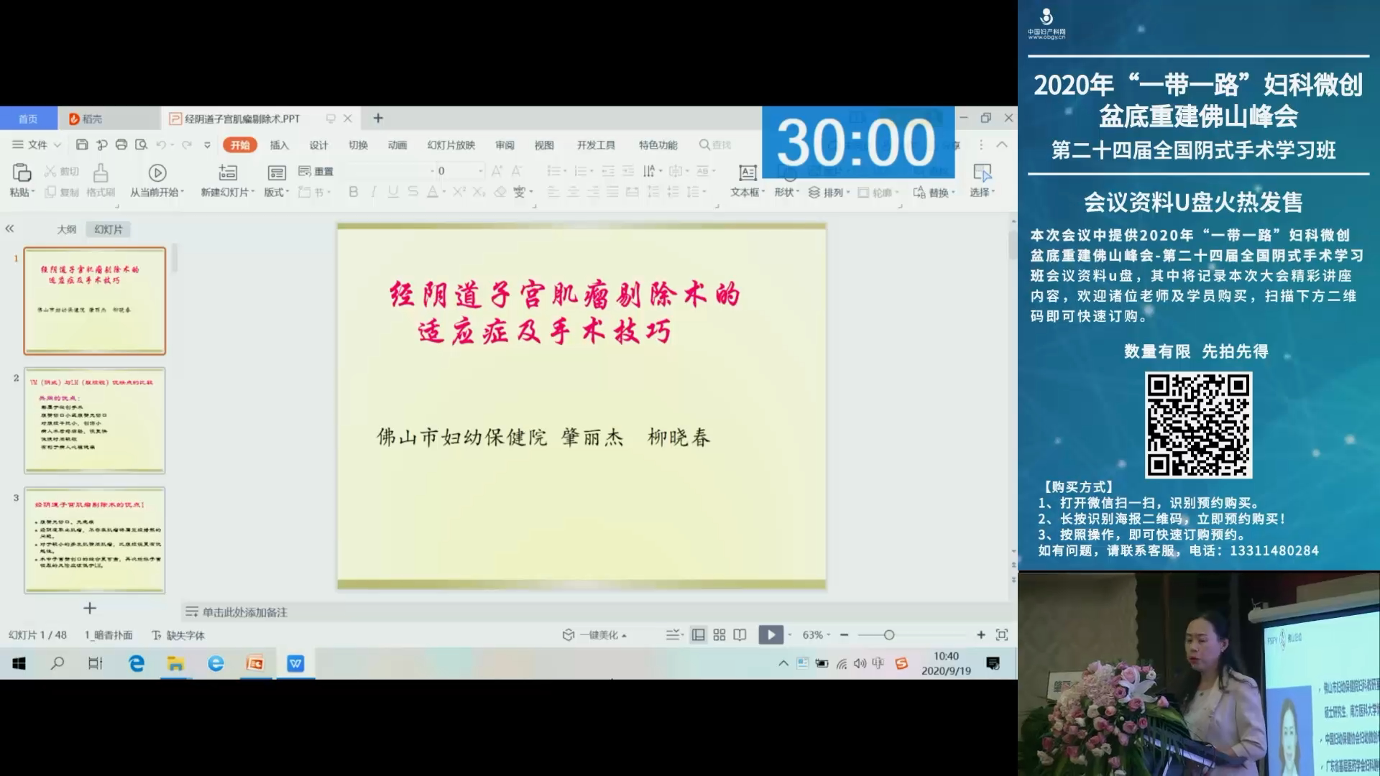
Task: Click the Paste clipboard icon
Action: [x=22, y=172]
